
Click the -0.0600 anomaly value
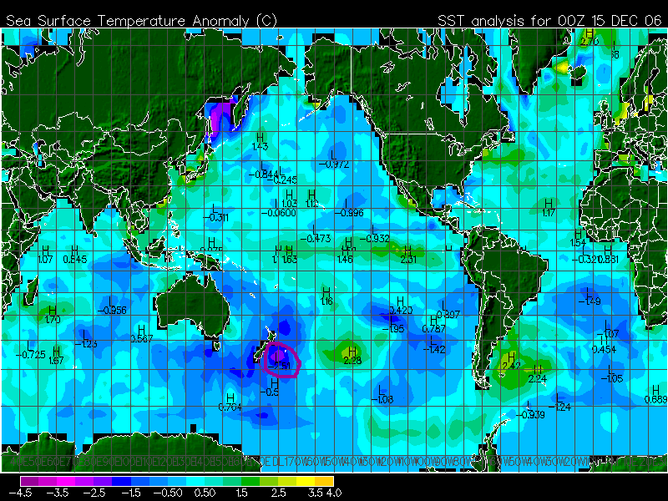279,213
